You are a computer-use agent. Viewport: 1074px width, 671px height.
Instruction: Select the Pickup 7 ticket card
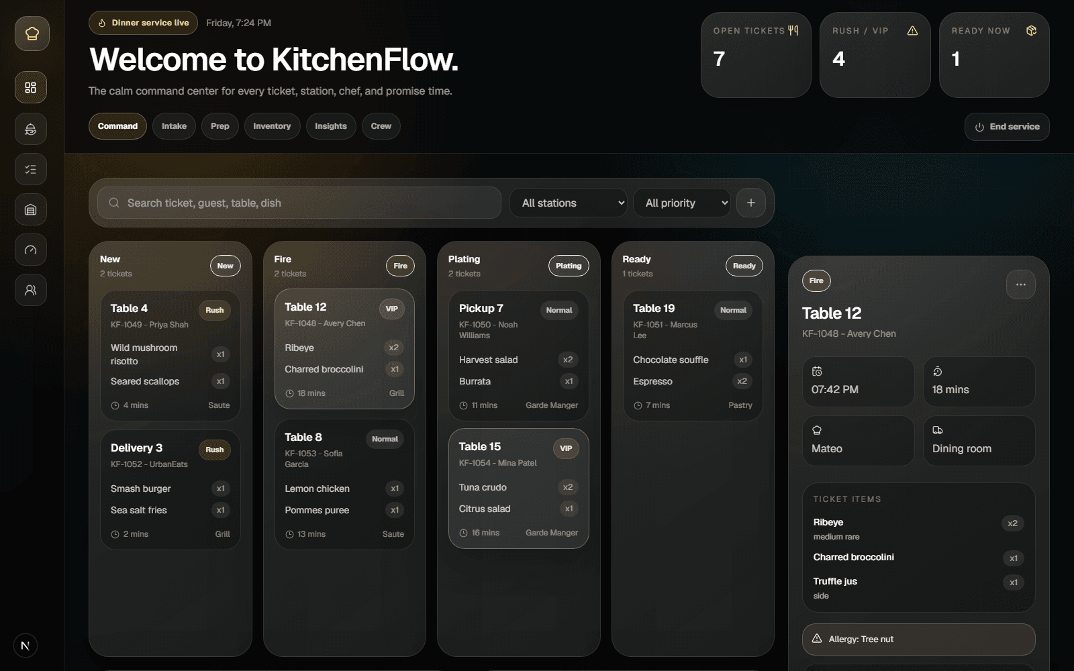coord(519,356)
